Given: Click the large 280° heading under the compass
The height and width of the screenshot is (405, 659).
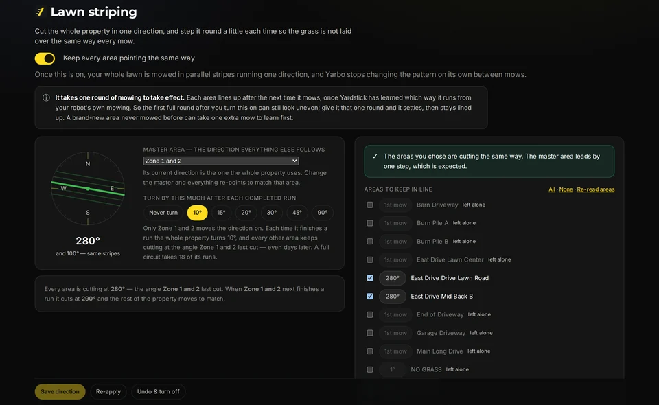Looking at the screenshot, I should [88, 241].
